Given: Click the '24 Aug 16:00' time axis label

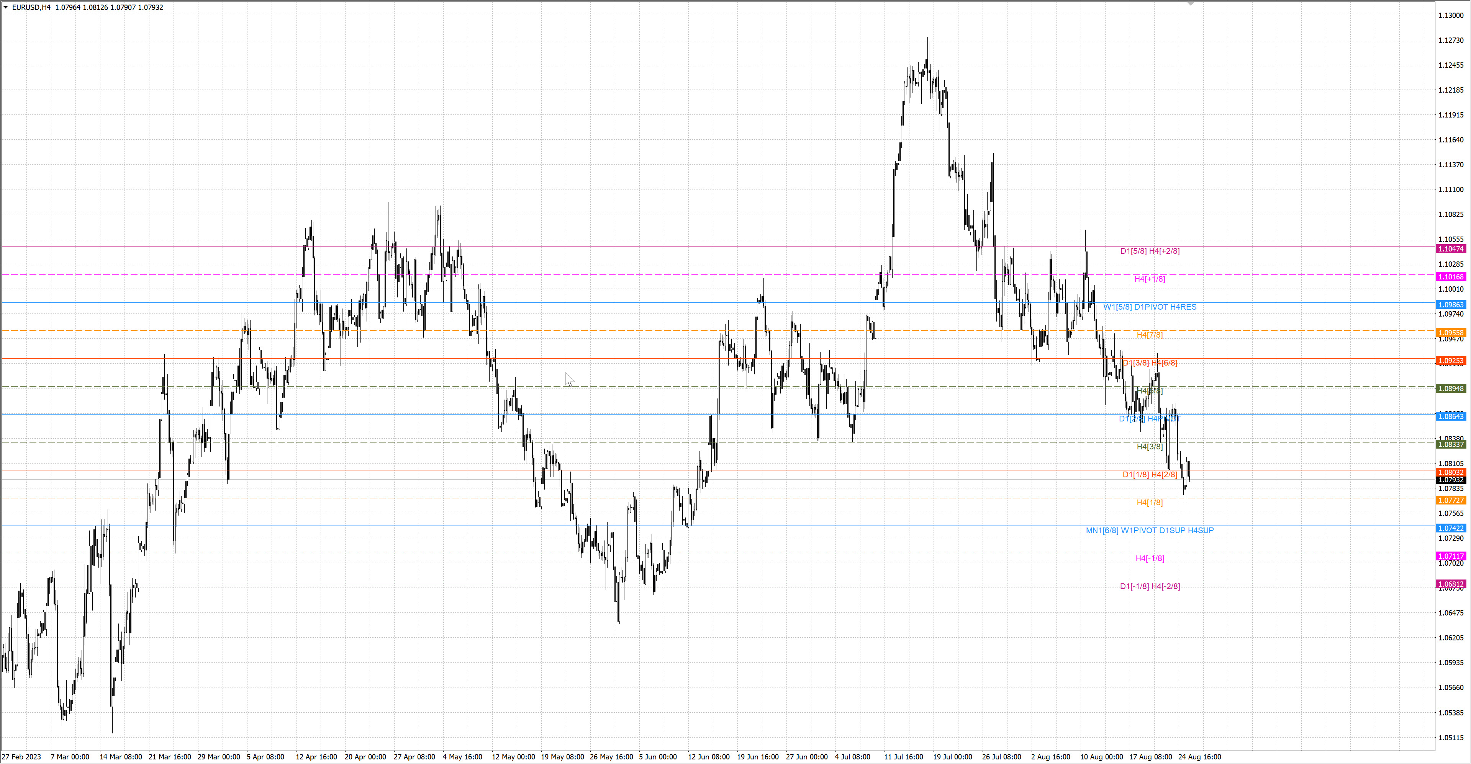Looking at the screenshot, I should coord(1200,757).
